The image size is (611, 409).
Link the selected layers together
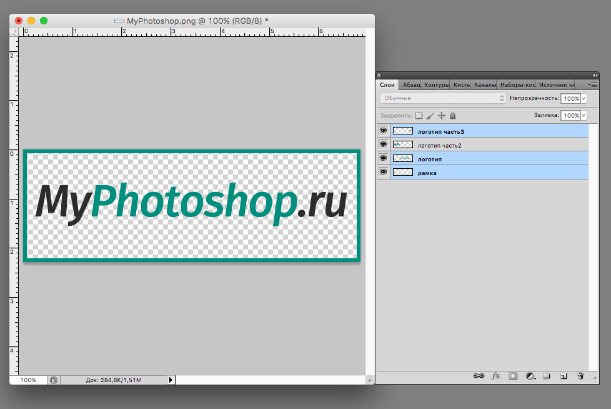point(479,376)
